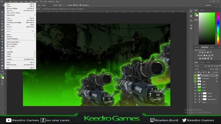Filter layers by type layers icon

tap(212, 66)
